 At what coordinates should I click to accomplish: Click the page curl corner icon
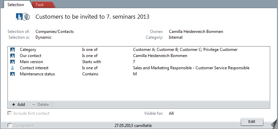click(x=274, y=124)
